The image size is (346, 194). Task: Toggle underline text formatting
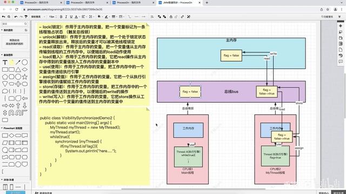(x=71, y=17)
